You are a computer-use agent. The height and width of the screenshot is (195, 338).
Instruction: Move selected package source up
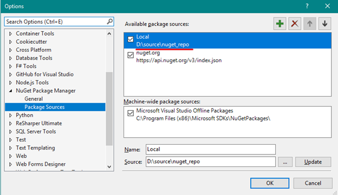pyautogui.click(x=310, y=24)
